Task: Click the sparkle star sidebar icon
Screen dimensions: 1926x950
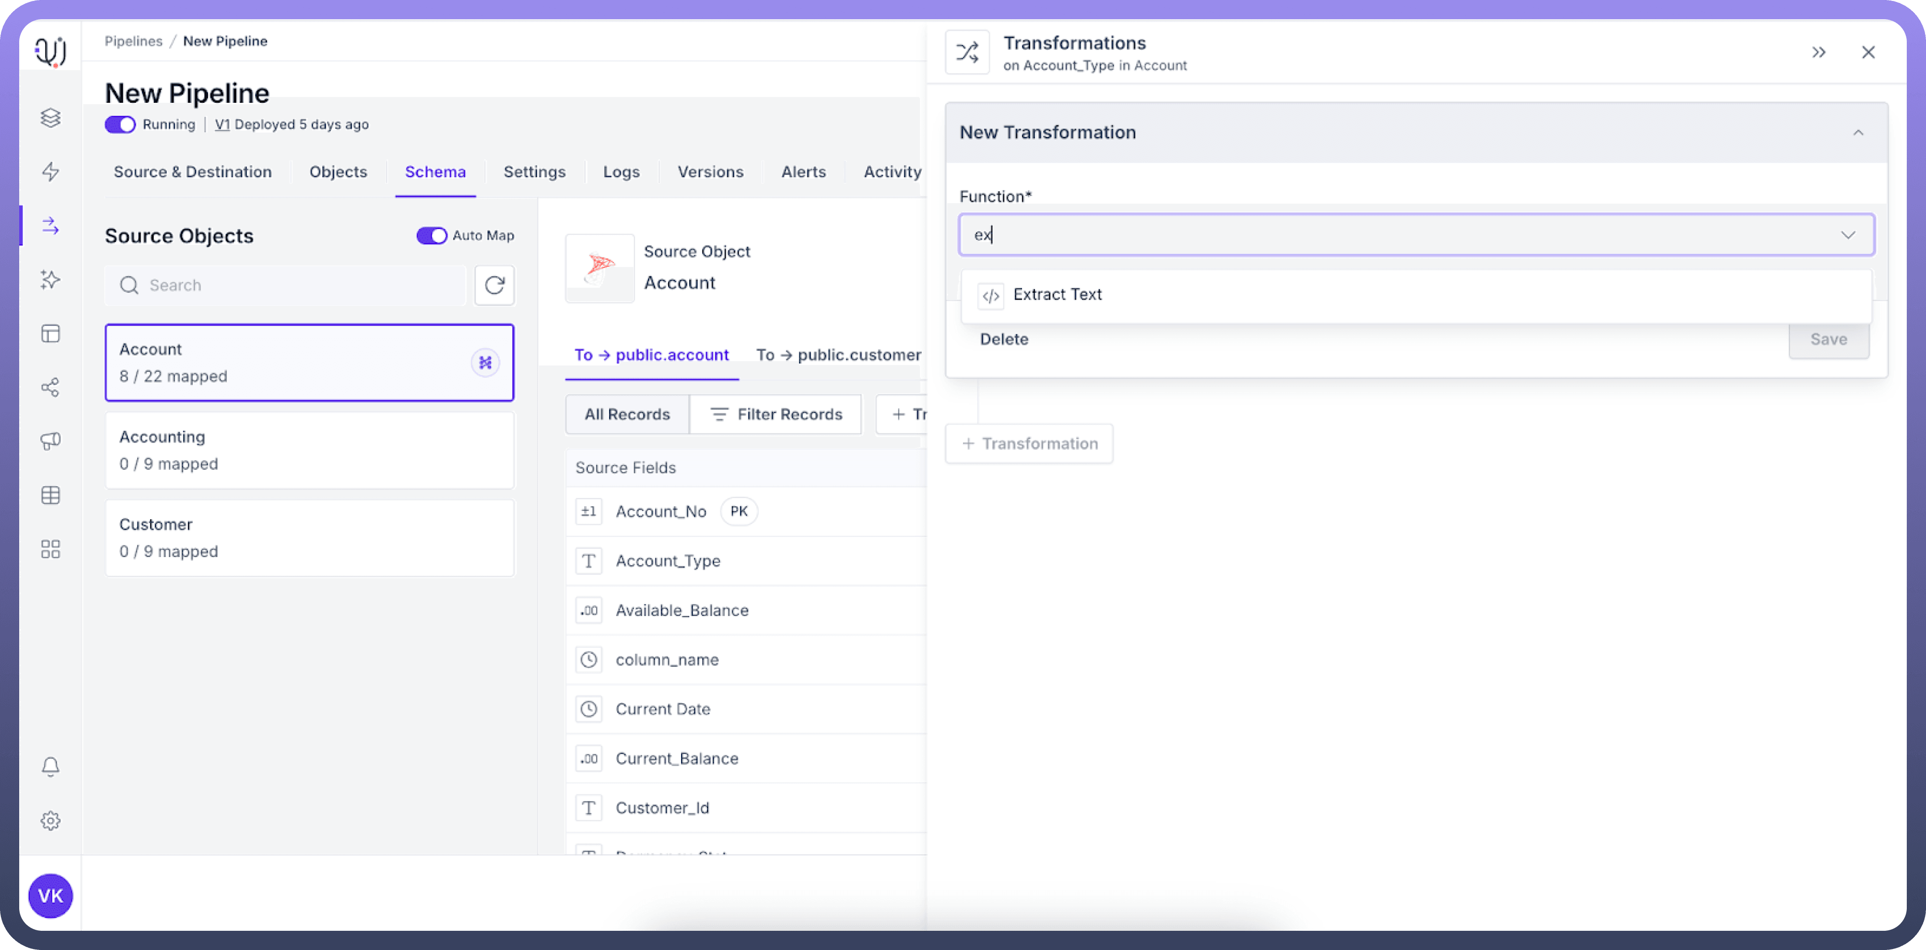Action: (x=50, y=280)
